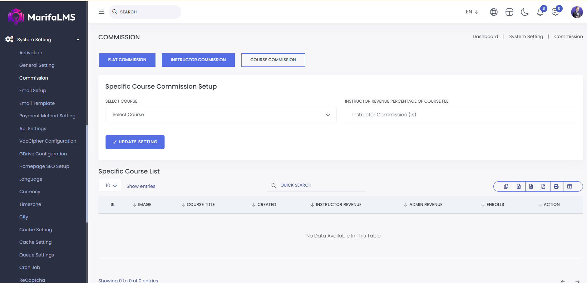587x283 pixels.
Task: Click the Instructor Commission (%) input field
Action: tap(460, 115)
